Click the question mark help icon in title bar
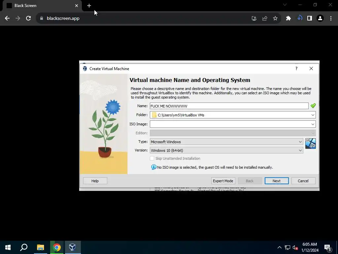This screenshot has height=254, width=338. coord(296,68)
